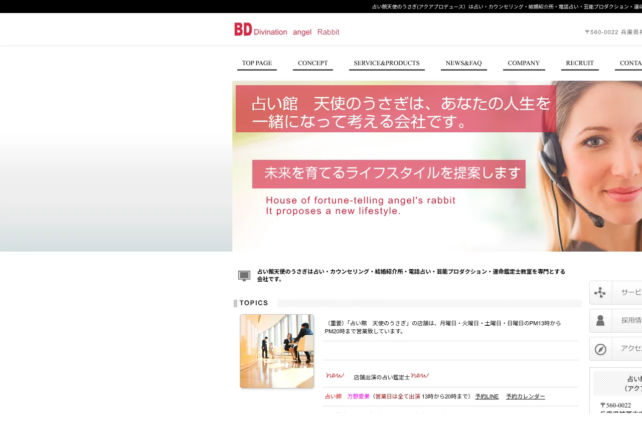
Task: Open the TOP PAGE menu item
Action: coord(257,63)
